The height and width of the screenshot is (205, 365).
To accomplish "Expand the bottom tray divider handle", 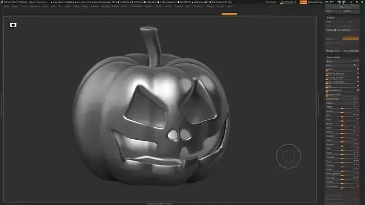I will click(160, 204).
